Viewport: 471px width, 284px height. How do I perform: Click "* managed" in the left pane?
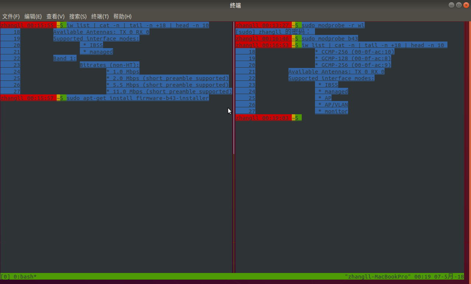click(x=98, y=52)
